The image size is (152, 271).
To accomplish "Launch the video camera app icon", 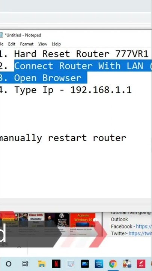I will point(85,264).
